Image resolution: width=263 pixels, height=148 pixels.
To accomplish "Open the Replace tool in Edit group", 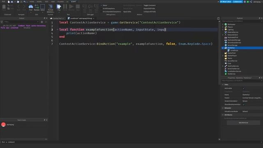I will 37,7.
